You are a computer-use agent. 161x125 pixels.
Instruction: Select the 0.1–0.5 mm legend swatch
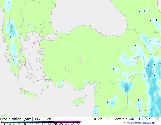[x=4, y=122]
